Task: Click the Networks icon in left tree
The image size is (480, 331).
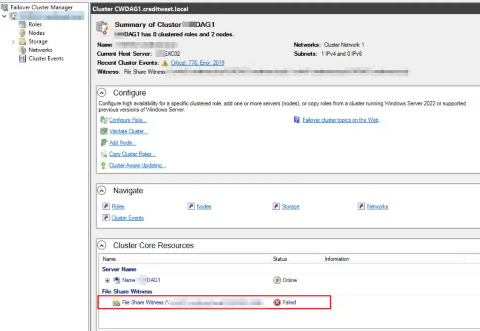Action: click(x=22, y=50)
